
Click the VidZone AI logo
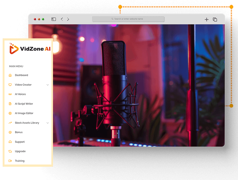(x=30, y=49)
